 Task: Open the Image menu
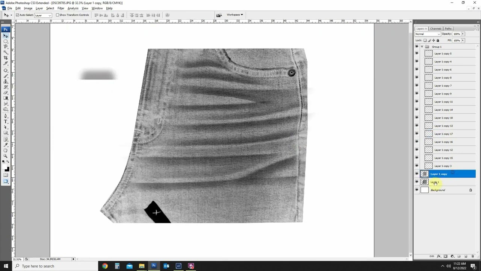pyautogui.click(x=28, y=8)
